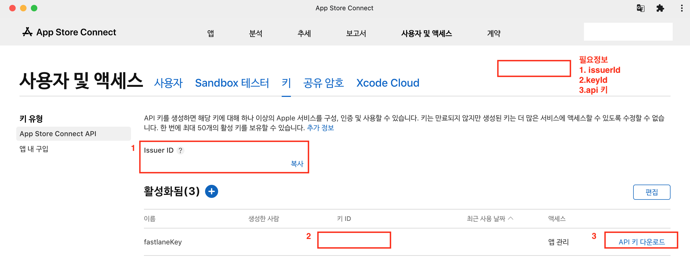Screen dimensions: 690x262
Task: Show the Issuer ID help question mark
Action: tap(180, 150)
